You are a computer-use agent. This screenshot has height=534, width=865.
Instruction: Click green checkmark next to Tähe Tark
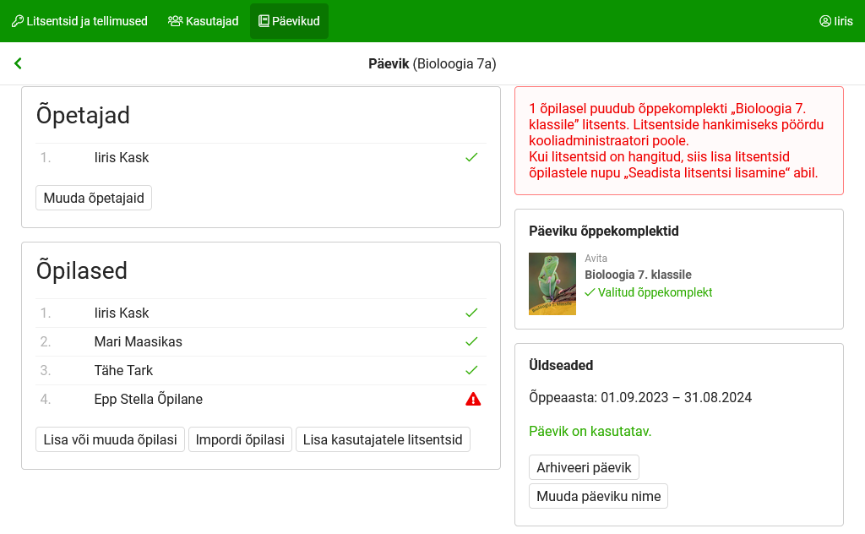coord(471,370)
